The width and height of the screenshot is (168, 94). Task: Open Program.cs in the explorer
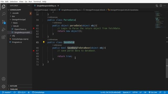[x=20, y=42]
